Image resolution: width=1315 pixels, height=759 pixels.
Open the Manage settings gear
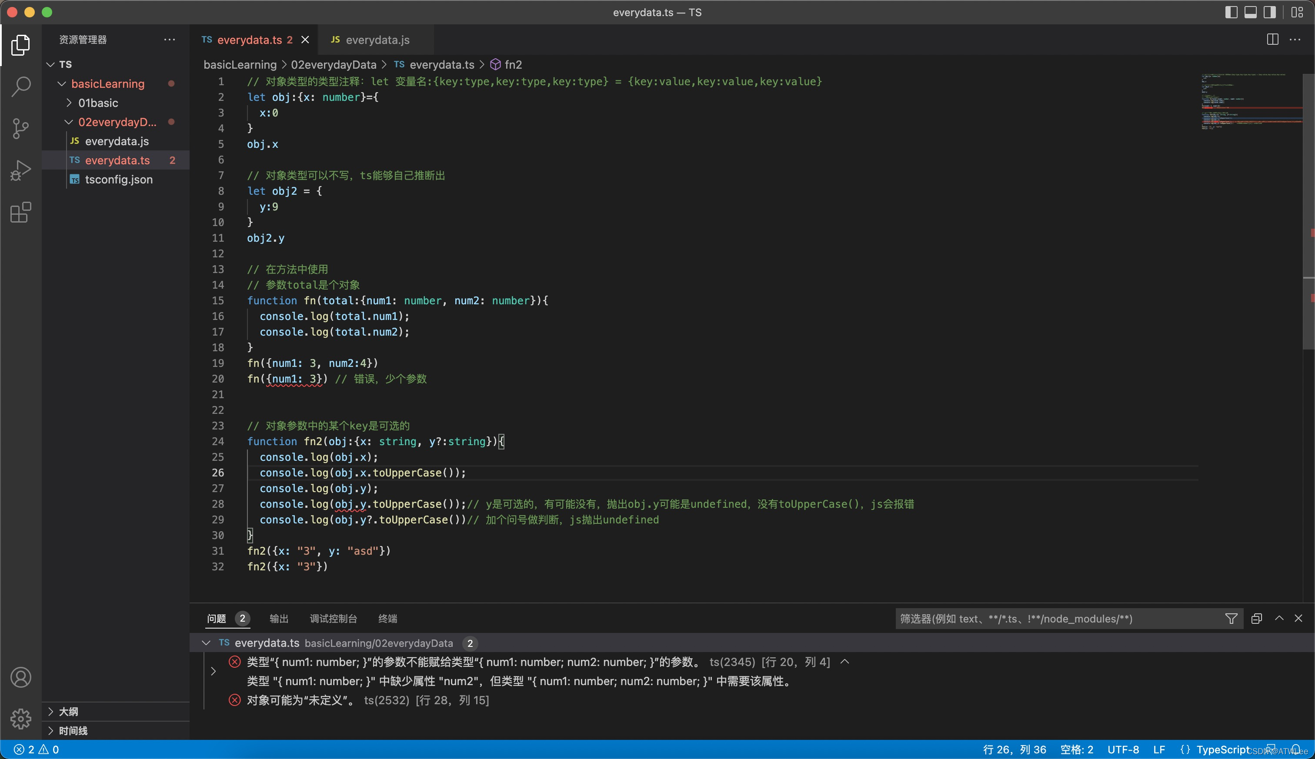[21, 719]
